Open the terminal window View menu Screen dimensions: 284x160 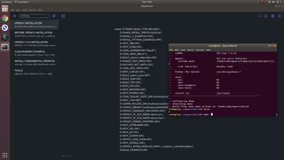183,50
